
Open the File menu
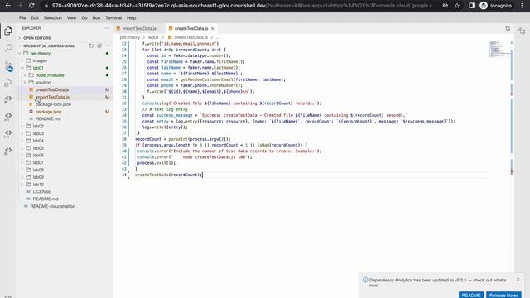[x=22, y=18]
